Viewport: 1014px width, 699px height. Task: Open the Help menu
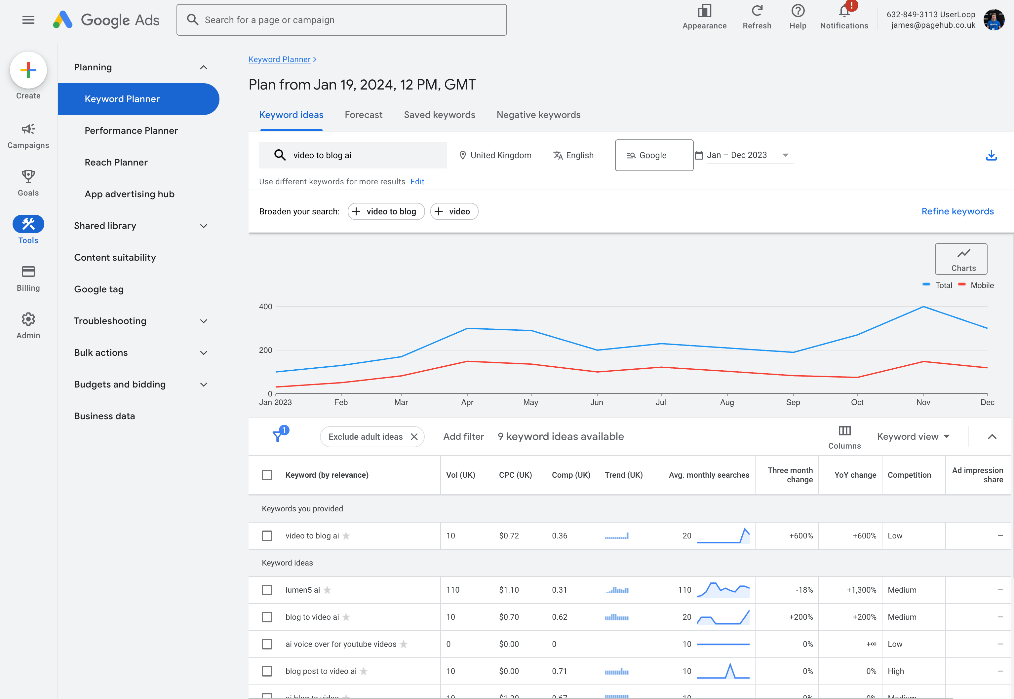(x=798, y=17)
